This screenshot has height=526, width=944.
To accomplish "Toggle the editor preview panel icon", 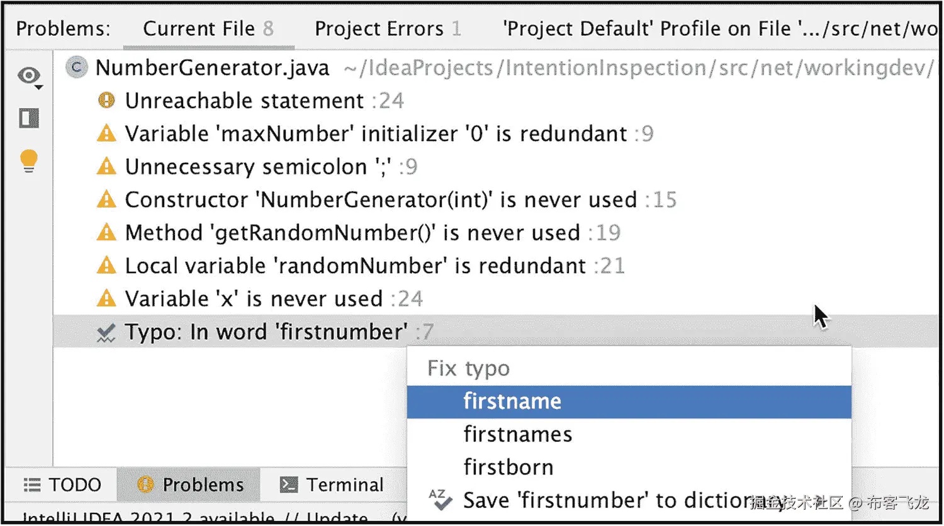I will tap(29, 118).
